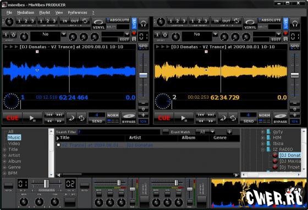The image size is (308, 210).
Task: Click deck 1 SPD pitch slider handle
Action: coord(143,75)
